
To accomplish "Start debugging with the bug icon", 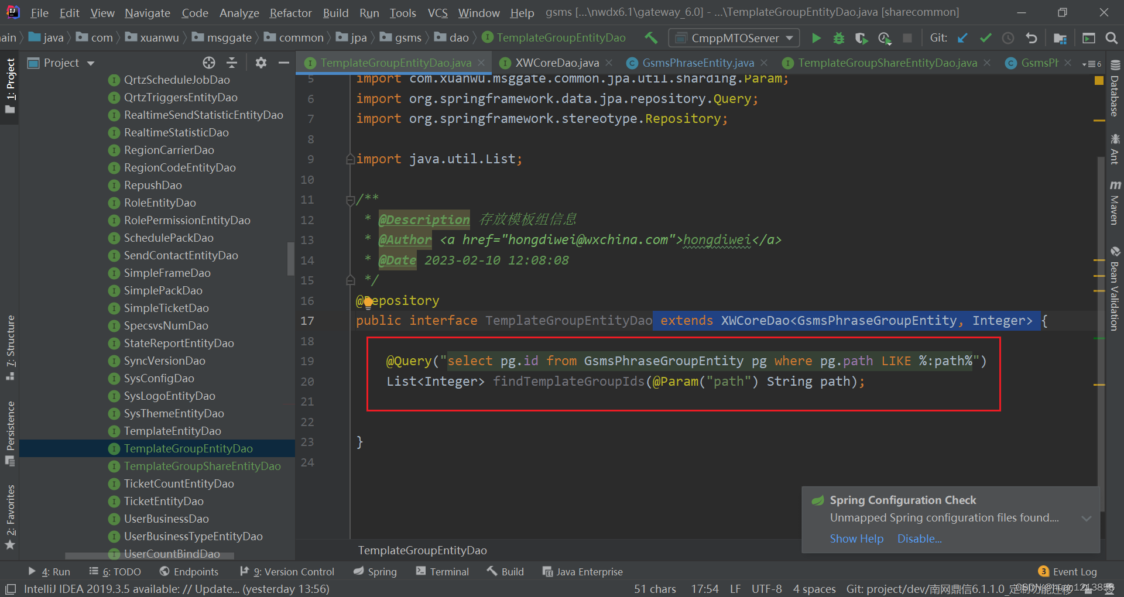I will point(839,38).
